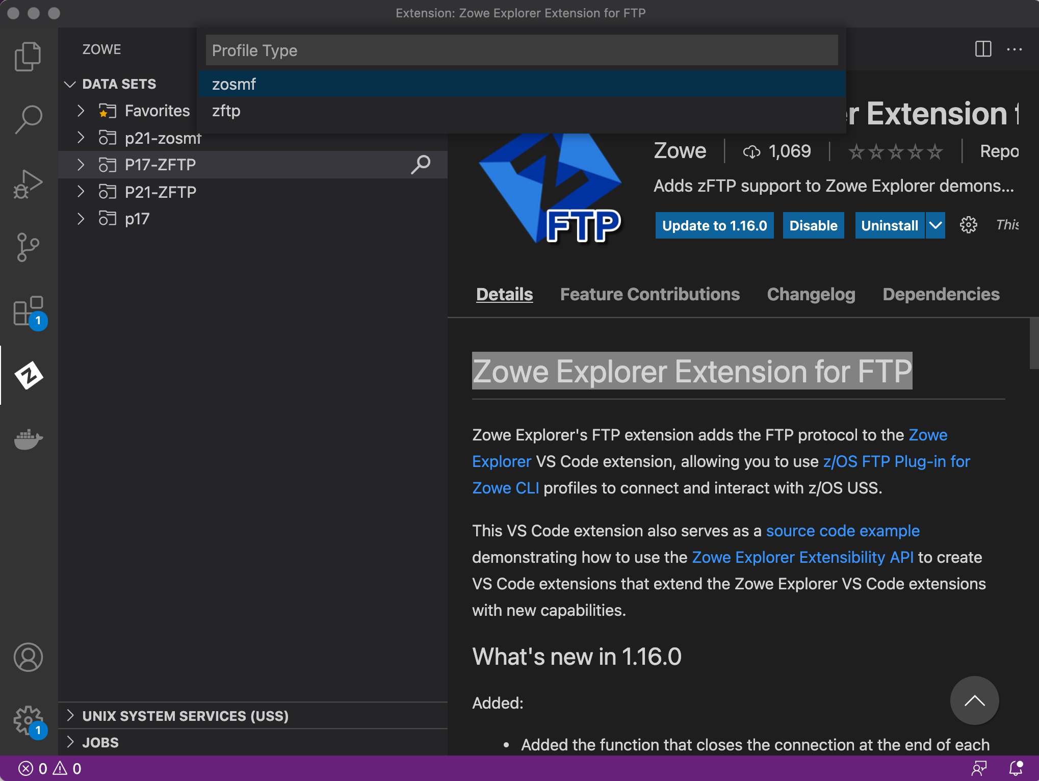Expand the UNIX SYSTEM SERVICES (USS) section
This screenshot has width=1039, height=781.
point(70,716)
